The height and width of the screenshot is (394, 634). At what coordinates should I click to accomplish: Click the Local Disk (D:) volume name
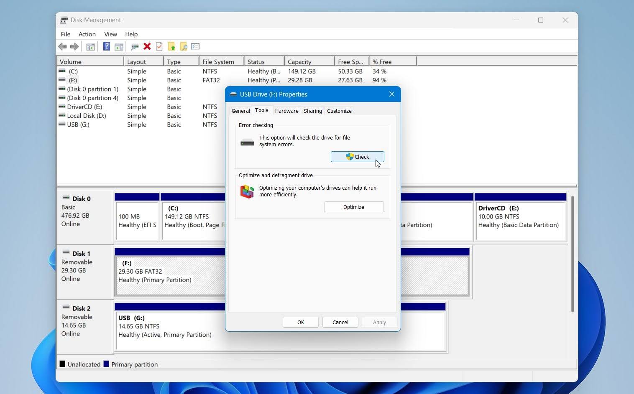[x=87, y=116]
